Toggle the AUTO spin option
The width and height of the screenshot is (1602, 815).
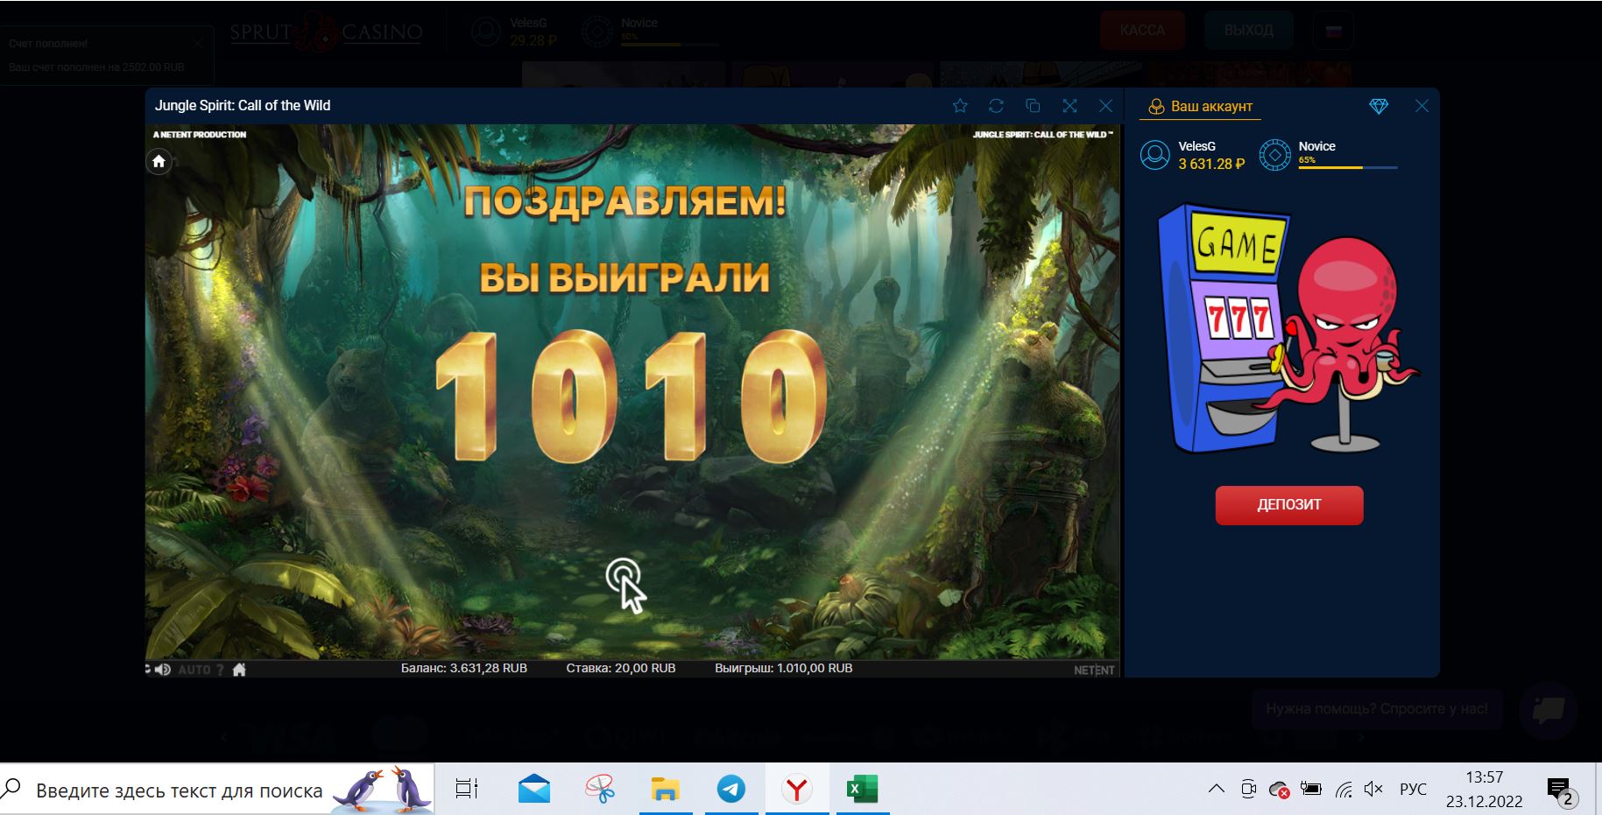click(x=194, y=670)
